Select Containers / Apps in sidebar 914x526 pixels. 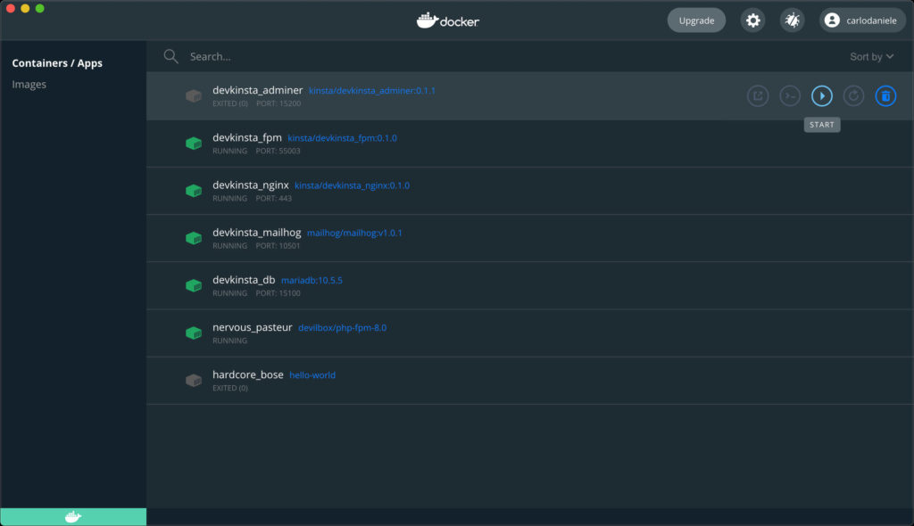[x=57, y=63]
